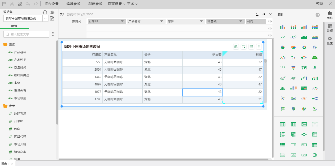Open the 销售额 data column dropdown
This screenshot has height=166, width=335.
pyautogui.click(x=241, y=21)
